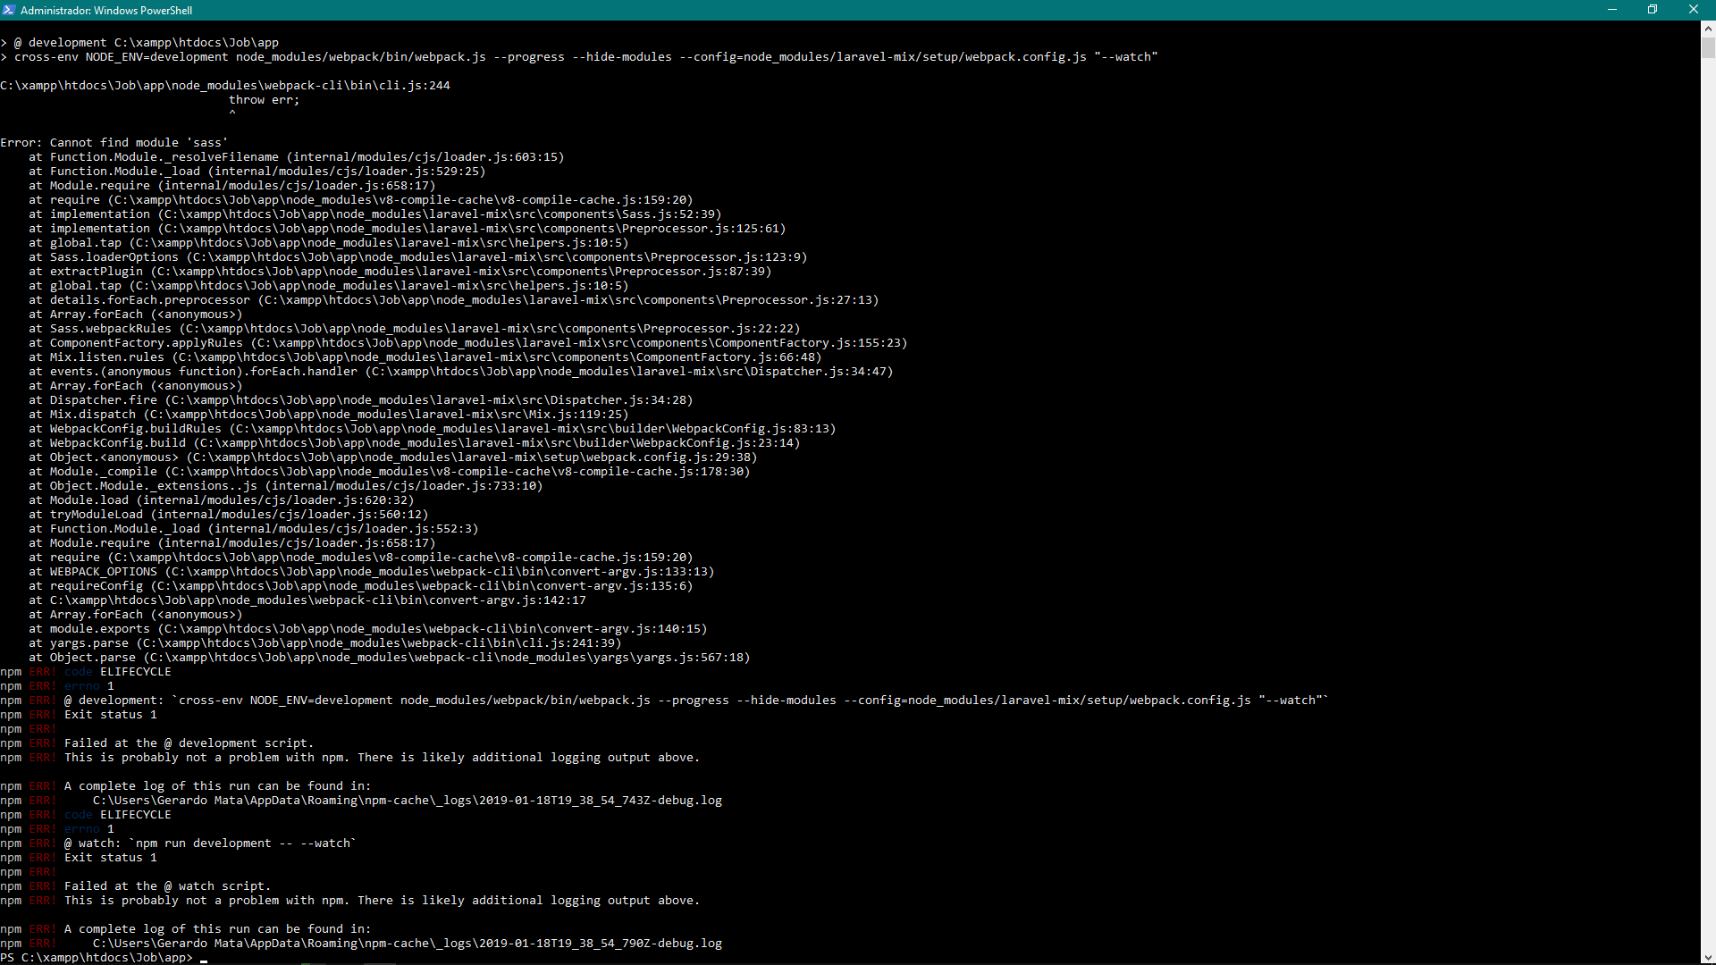
Task: Click the scrollbar down arrow
Action: (1708, 956)
